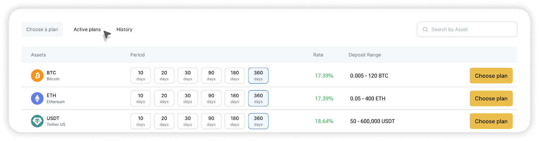Open the History tab
The width and height of the screenshot is (539, 141).
point(124,30)
